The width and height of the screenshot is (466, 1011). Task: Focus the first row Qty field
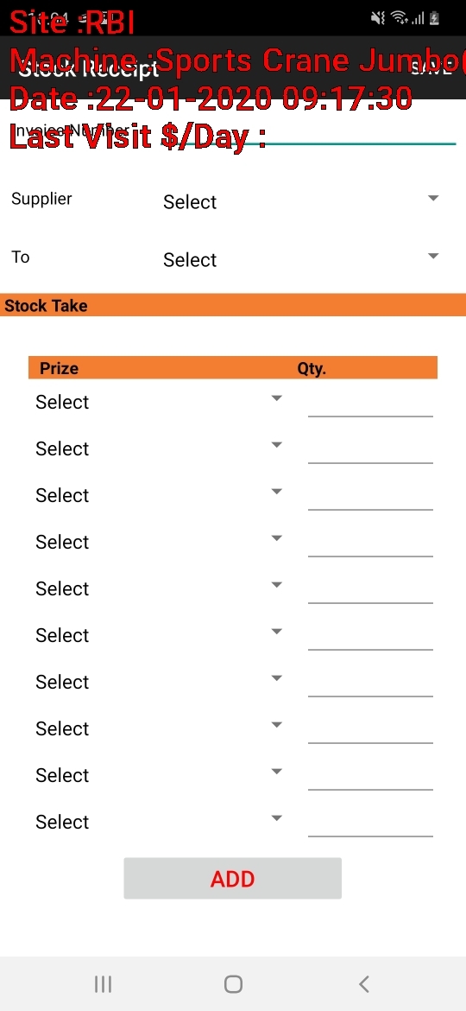(370, 403)
